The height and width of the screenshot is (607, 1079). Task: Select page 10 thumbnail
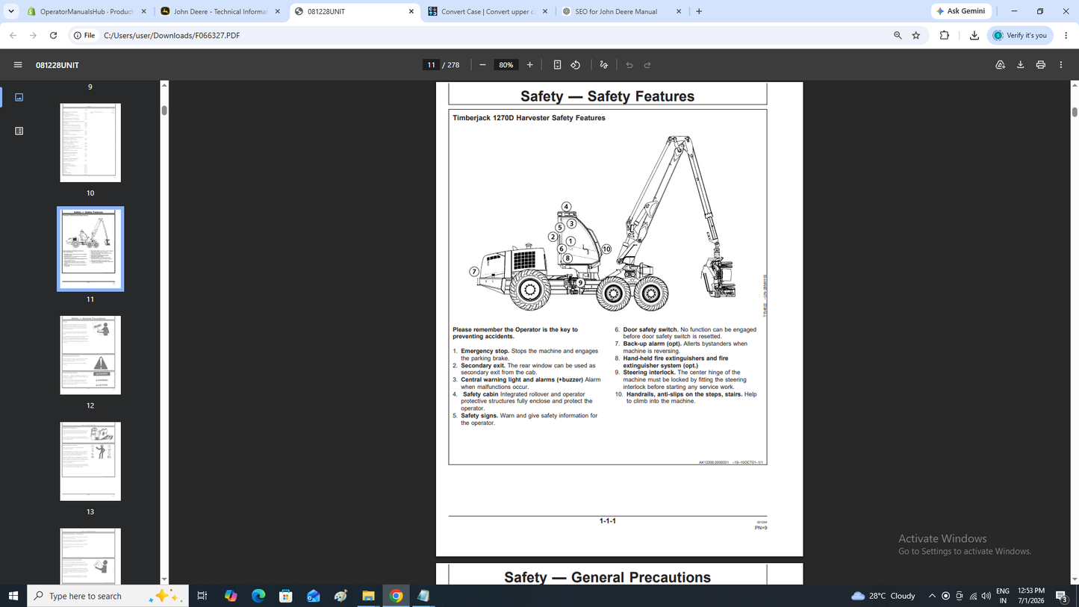coord(90,143)
